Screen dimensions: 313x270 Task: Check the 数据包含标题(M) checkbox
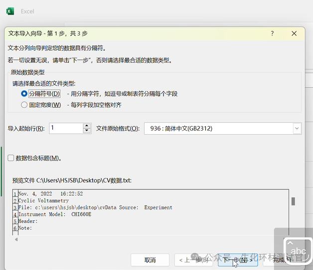click(x=11, y=158)
